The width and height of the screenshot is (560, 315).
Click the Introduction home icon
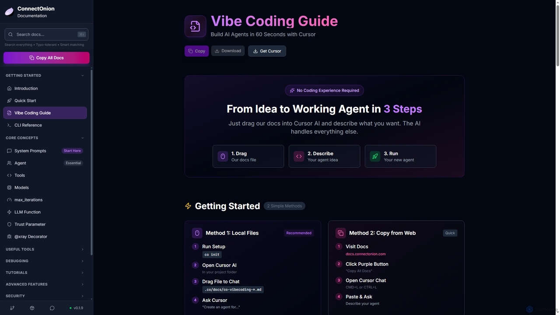(x=10, y=88)
